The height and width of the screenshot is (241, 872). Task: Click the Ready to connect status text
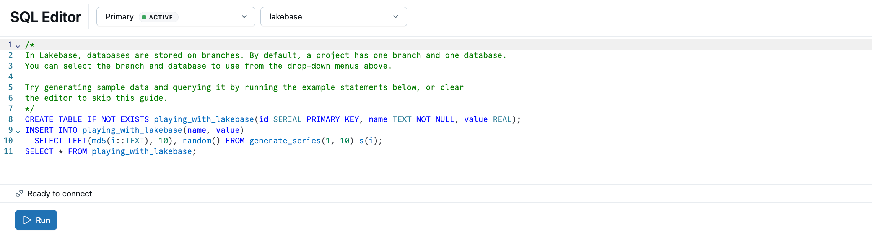point(60,194)
